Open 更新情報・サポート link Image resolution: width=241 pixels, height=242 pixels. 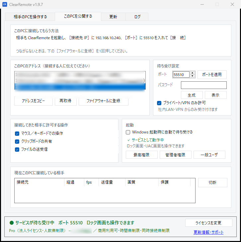tap(208, 232)
